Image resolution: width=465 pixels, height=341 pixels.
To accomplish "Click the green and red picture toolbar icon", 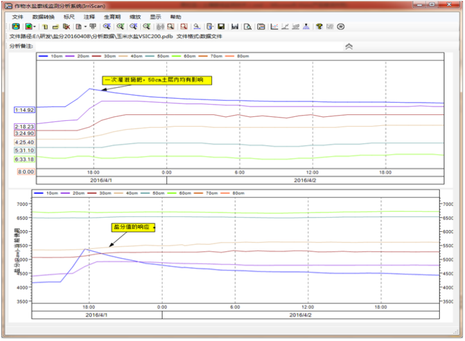I will coord(28,26).
